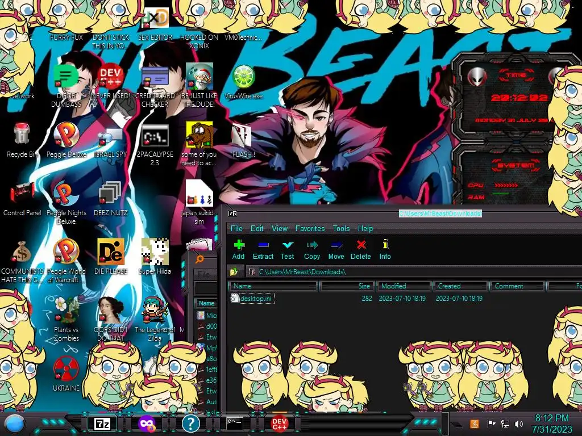
Task: Open the question mark taskbar app
Action: [x=191, y=424]
